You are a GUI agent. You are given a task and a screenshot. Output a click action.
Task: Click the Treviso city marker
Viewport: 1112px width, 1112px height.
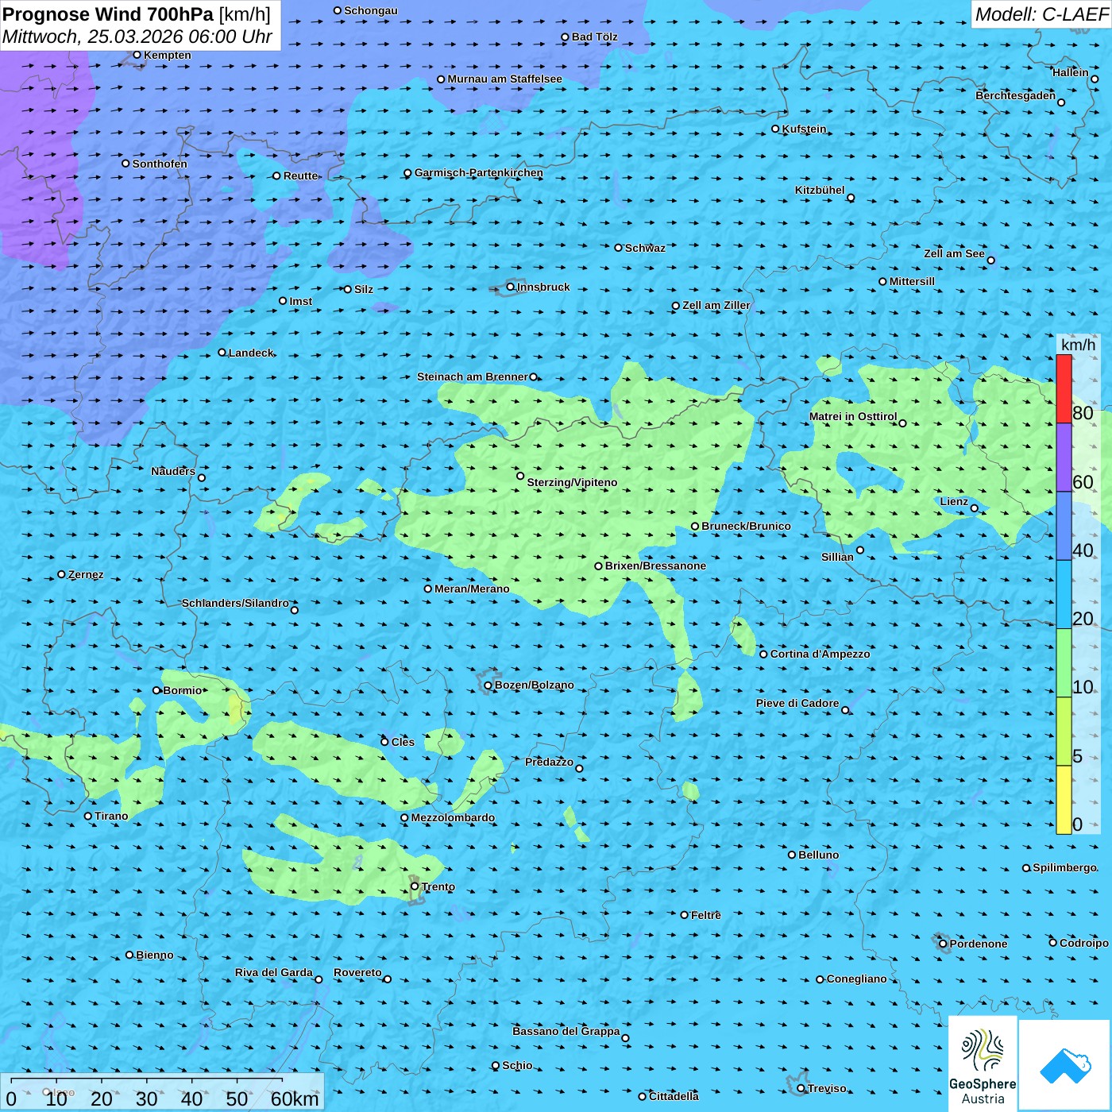801,1088
